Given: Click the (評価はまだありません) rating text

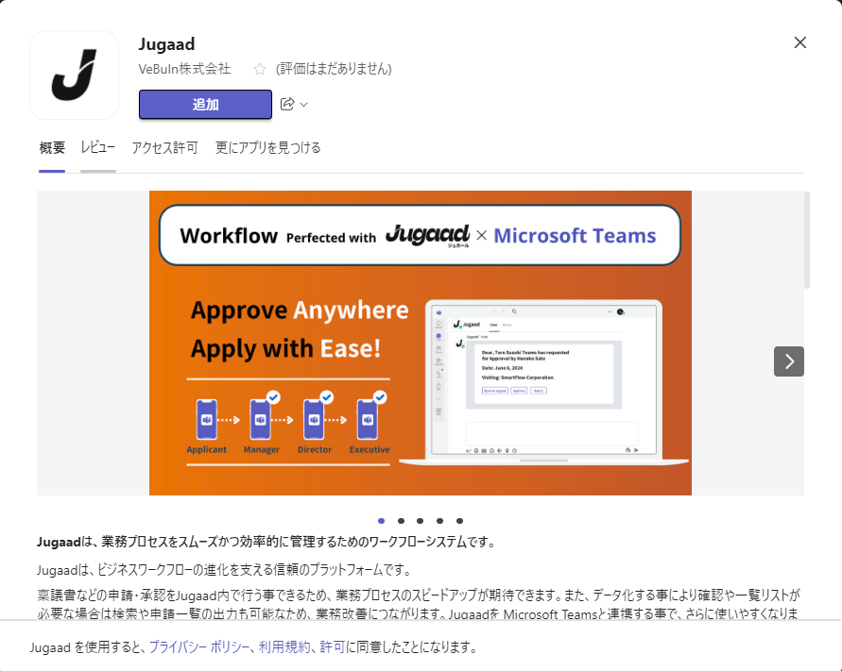Looking at the screenshot, I should click(x=334, y=69).
